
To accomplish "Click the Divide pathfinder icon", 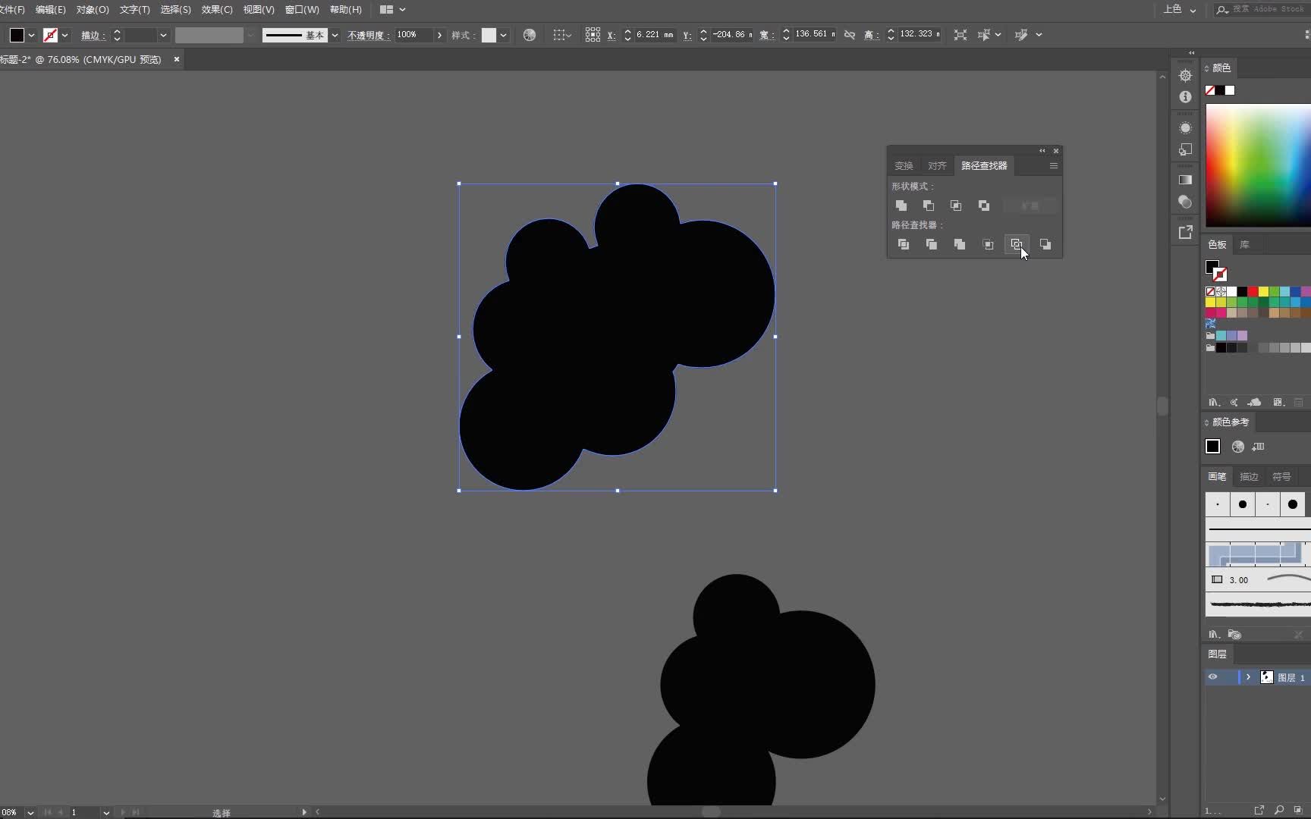I will [x=904, y=244].
